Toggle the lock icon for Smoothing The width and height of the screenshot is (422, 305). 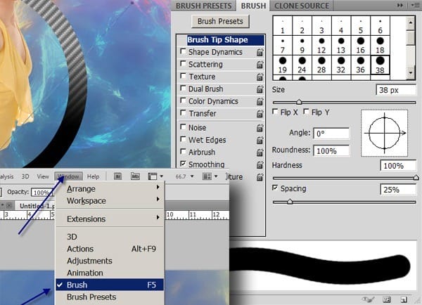[260, 164]
